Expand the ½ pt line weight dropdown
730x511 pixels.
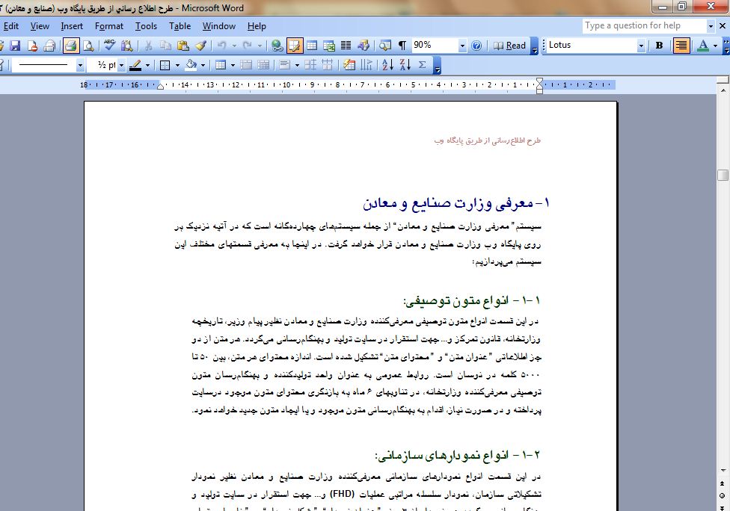click(x=122, y=65)
